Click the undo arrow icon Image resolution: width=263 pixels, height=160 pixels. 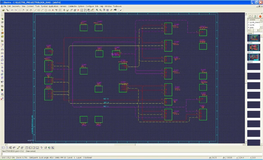[x=12, y=10]
